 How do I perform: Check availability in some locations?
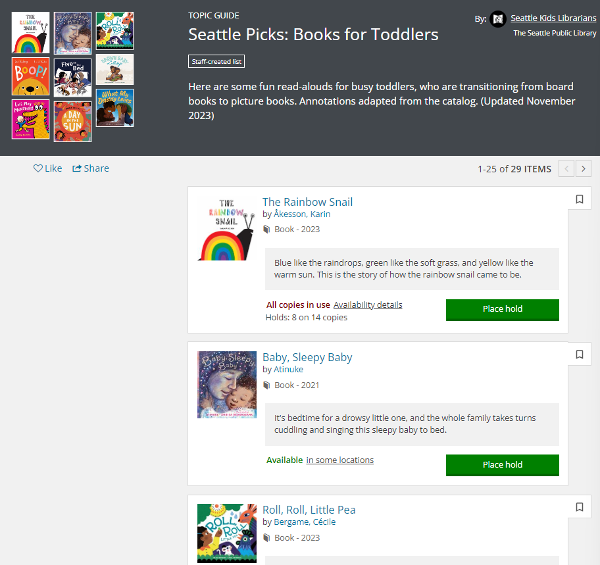click(x=339, y=460)
